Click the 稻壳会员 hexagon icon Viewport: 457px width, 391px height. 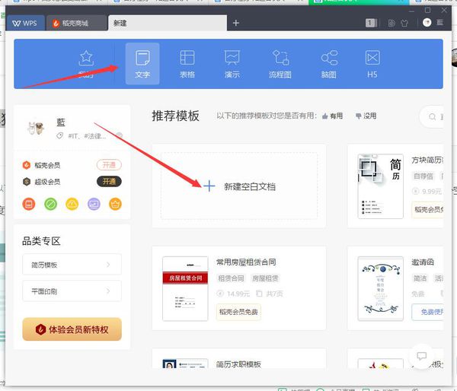pyautogui.click(x=27, y=165)
